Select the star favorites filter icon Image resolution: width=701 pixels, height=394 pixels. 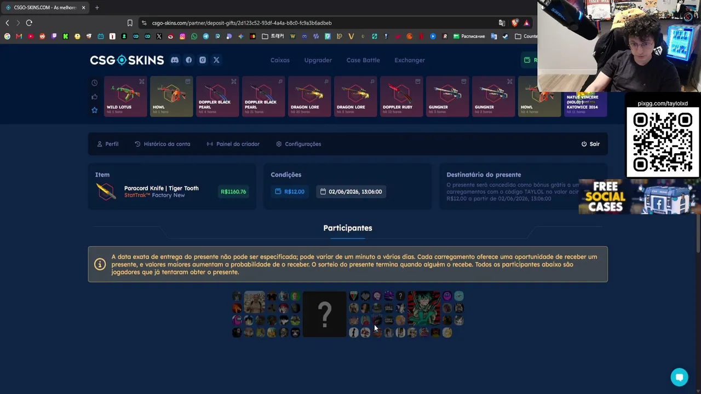pos(94,110)
